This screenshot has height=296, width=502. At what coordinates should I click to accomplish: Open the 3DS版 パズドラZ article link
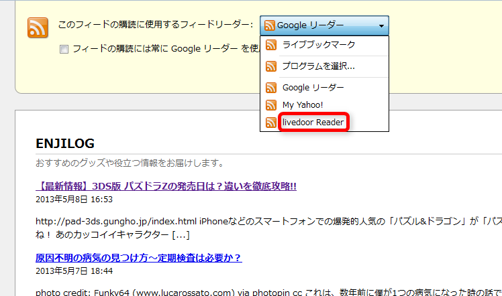pyautogui.click(x=166, y=186)
